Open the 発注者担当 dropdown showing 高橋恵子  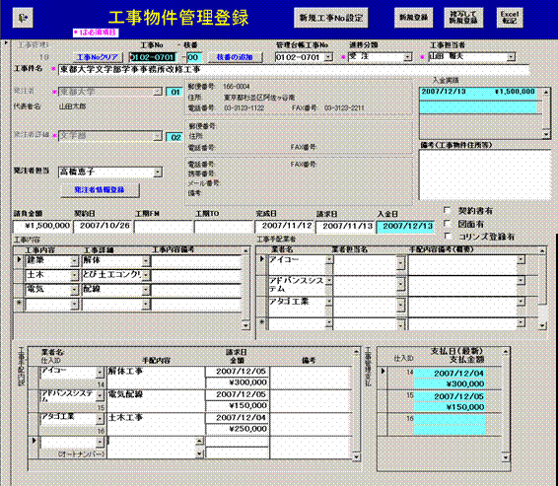(158, 173)
